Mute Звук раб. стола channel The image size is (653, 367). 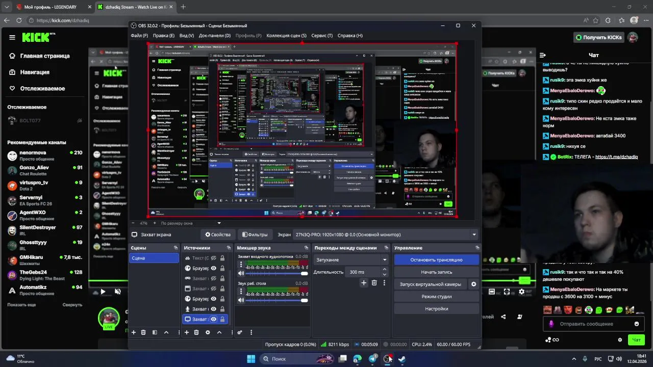(x=241, y=300)
